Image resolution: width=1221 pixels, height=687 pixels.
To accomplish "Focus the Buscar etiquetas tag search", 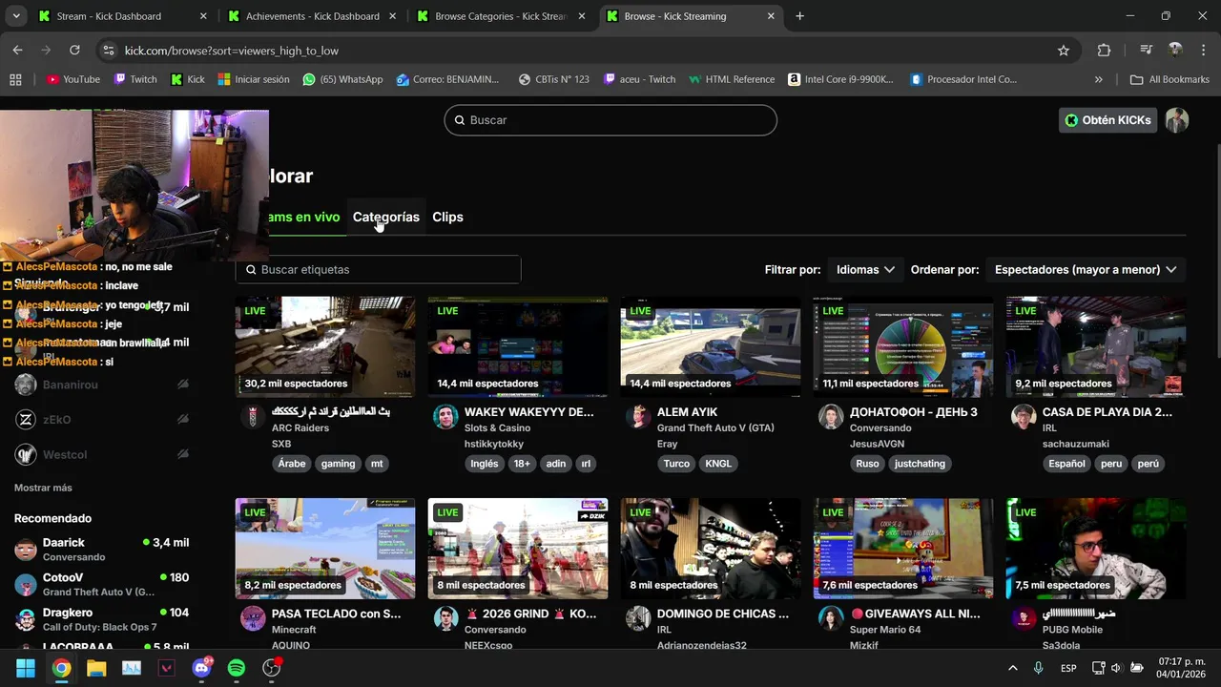I will point(379,269).
